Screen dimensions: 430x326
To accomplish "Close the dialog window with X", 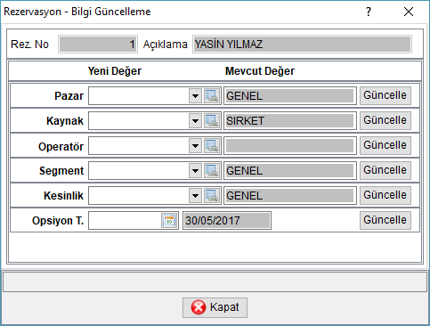I will 409,12.
